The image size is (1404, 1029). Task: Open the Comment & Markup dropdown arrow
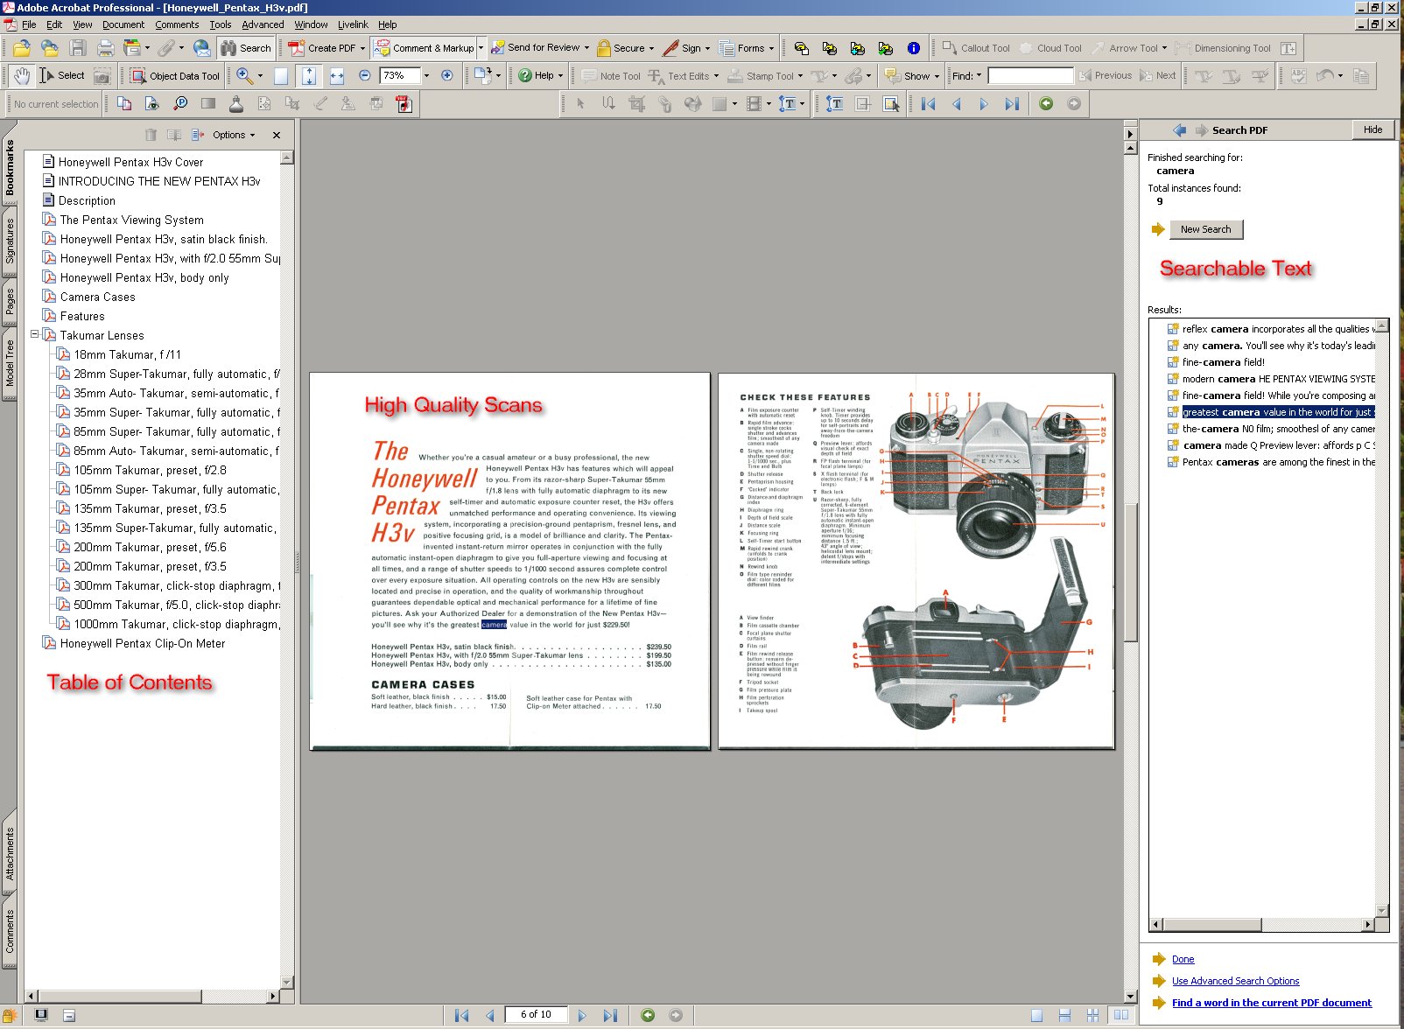pyautogui.click(x=481, y=48)
